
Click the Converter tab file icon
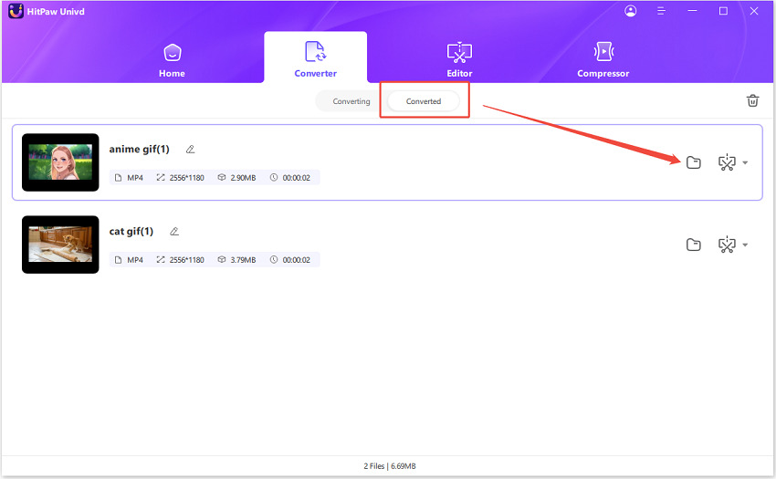315,51
